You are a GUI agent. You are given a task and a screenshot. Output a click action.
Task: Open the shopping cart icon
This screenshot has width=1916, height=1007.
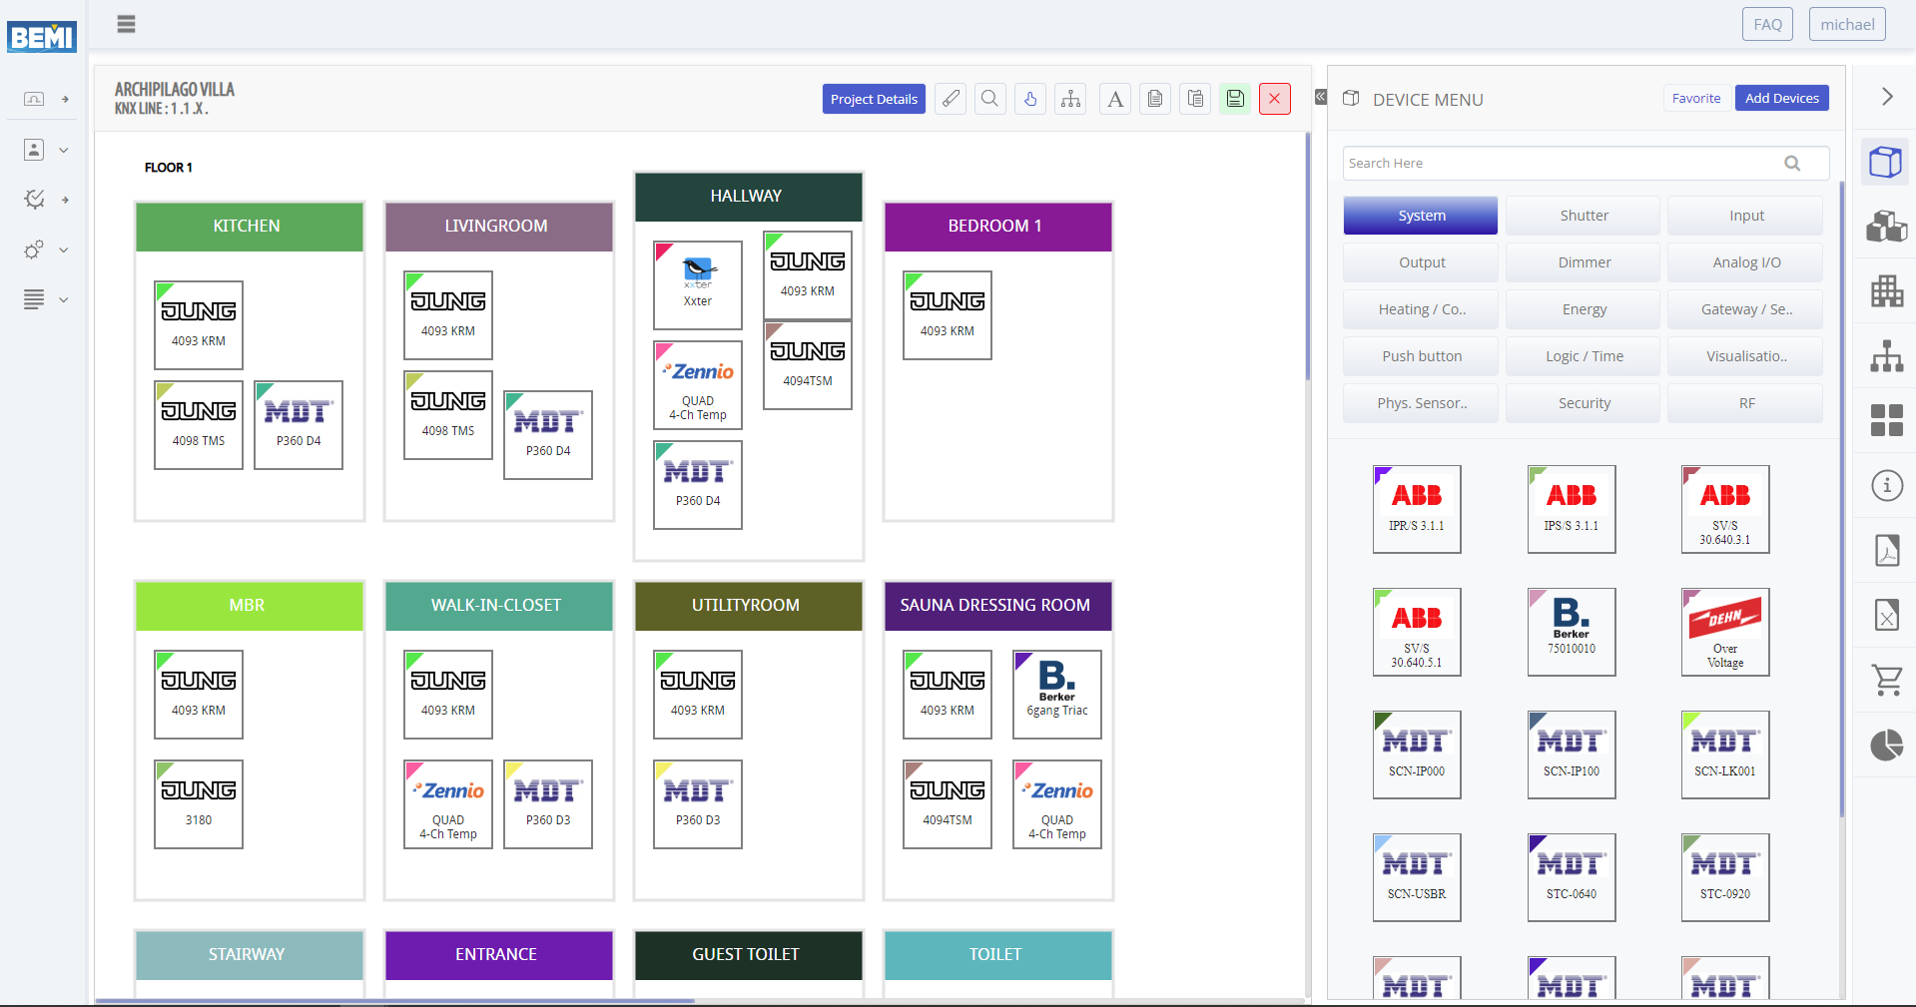(1886, 680)
